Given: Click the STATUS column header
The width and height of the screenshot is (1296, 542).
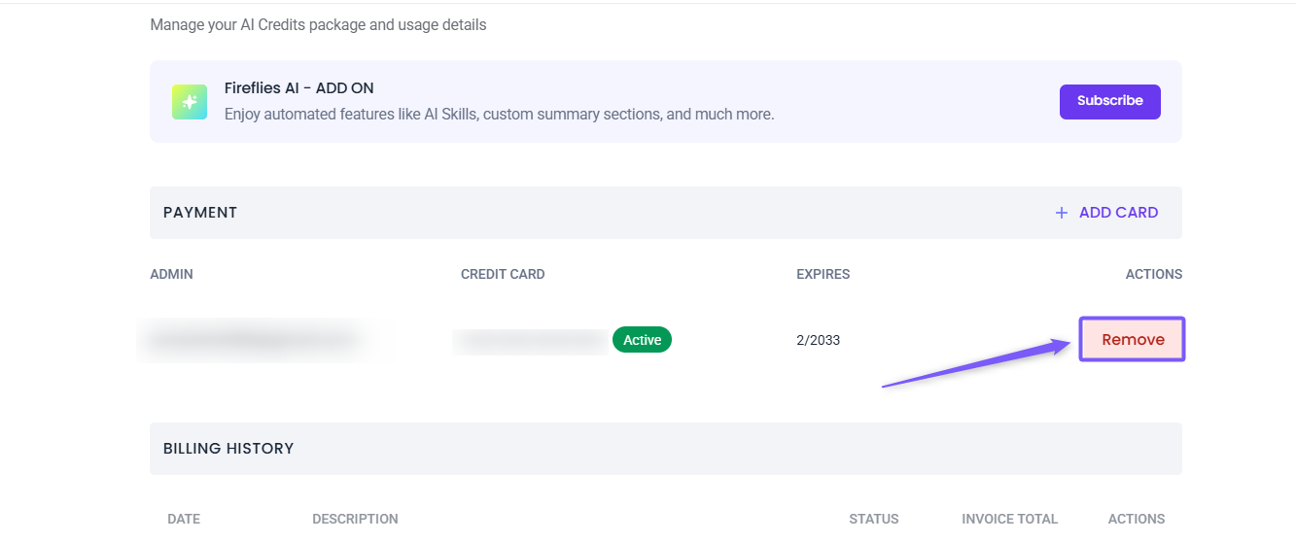Looking at the screenshot, I should tap(873, 519).
